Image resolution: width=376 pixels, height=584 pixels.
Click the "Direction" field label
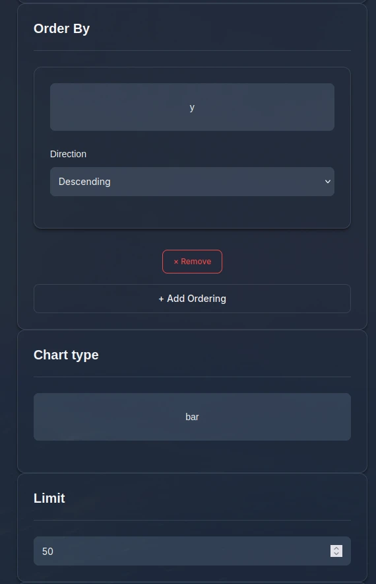pos(69,154)
